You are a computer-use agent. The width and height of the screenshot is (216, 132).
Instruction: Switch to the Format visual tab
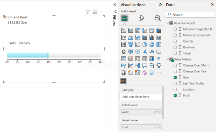141,18
